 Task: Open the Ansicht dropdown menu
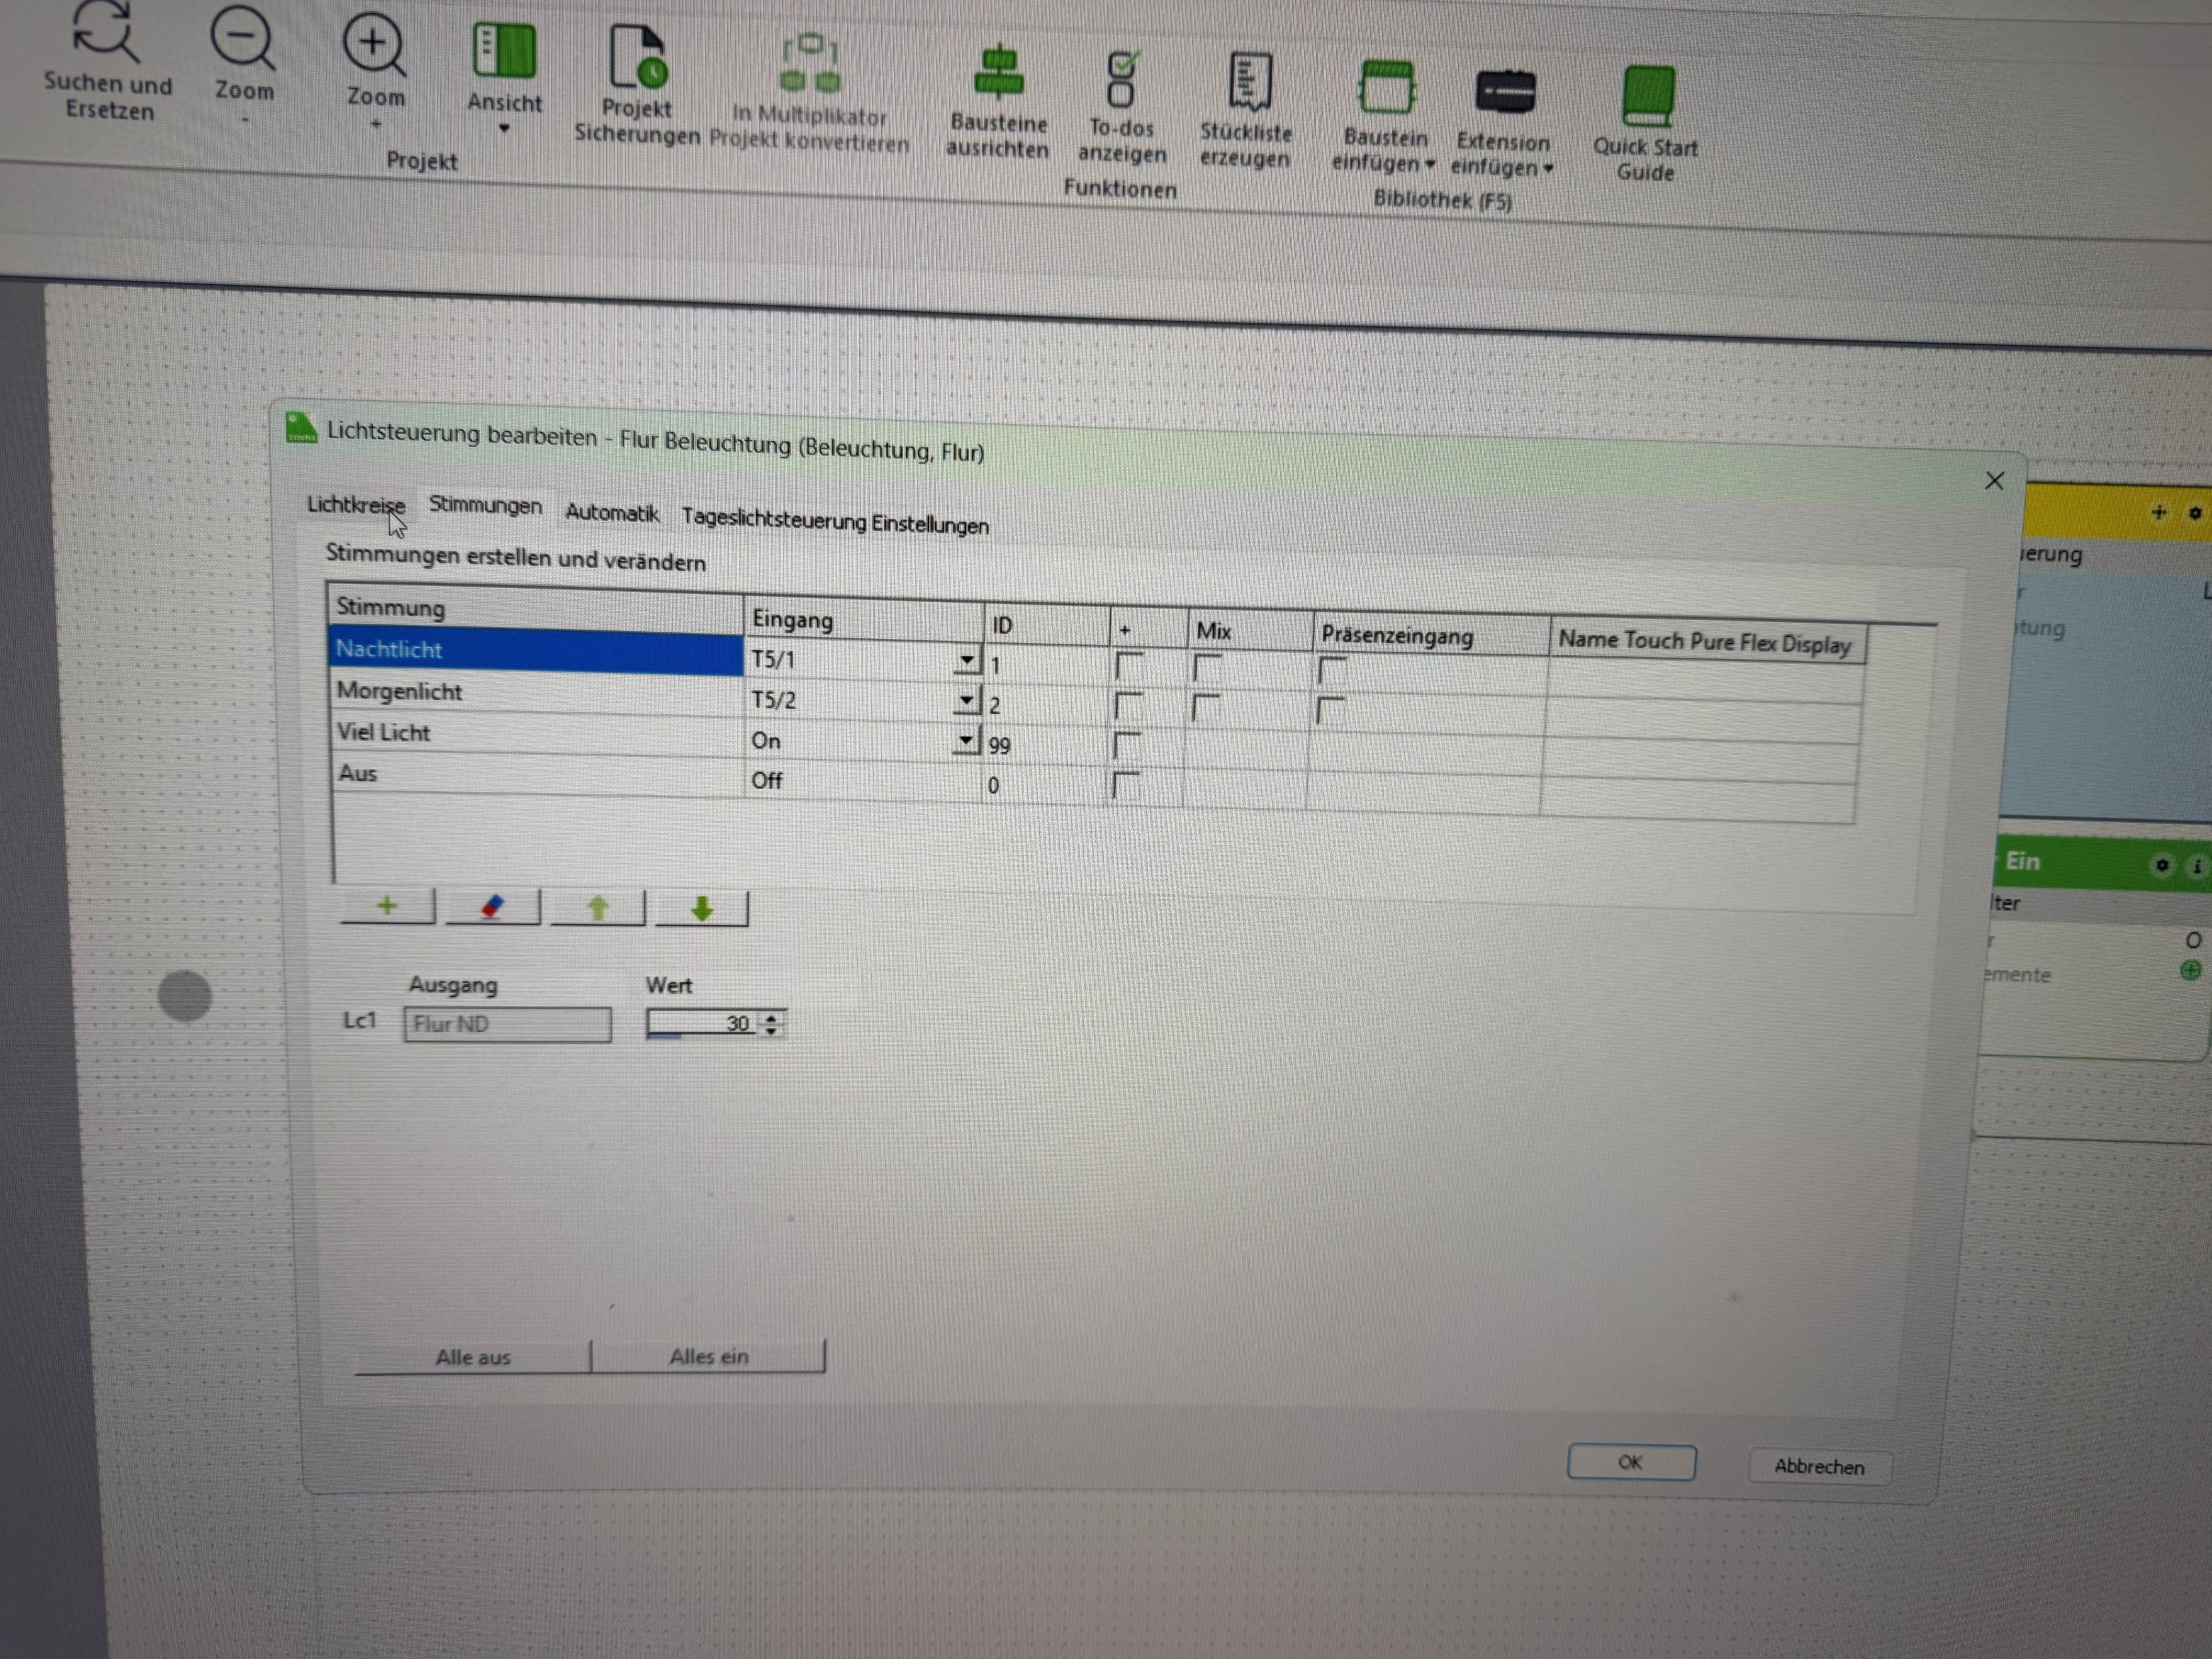(504, 128)
